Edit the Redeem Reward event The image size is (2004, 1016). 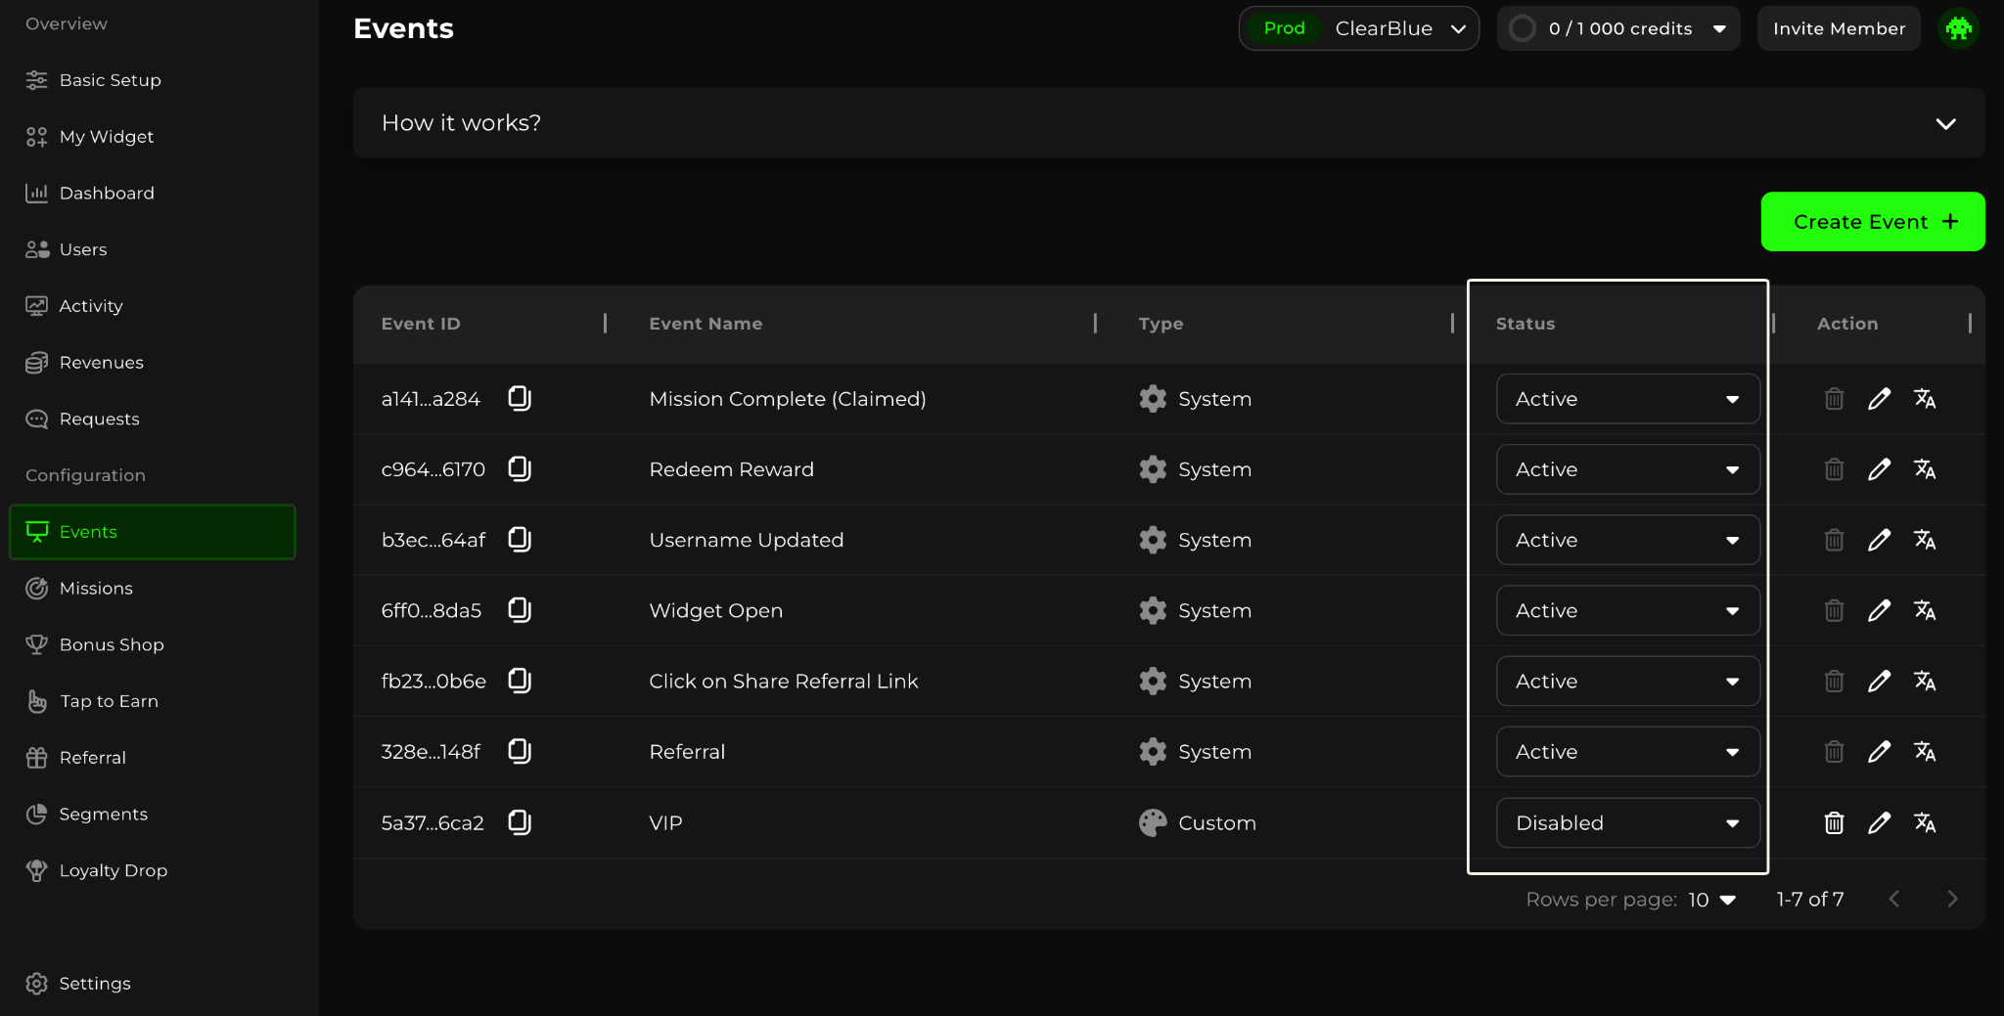click(x=1879, y=469)
